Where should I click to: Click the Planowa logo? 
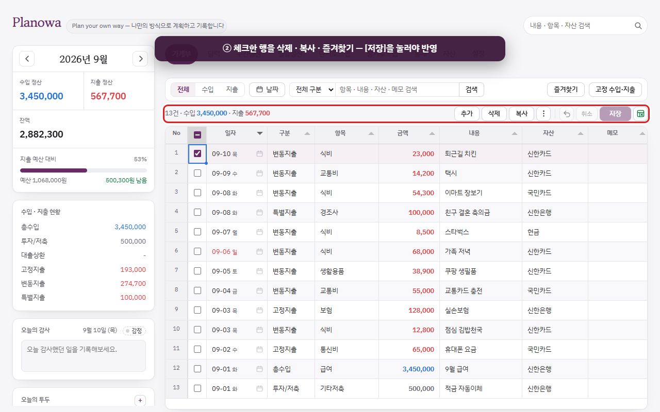pyautogui.click(x=37, y=23)
